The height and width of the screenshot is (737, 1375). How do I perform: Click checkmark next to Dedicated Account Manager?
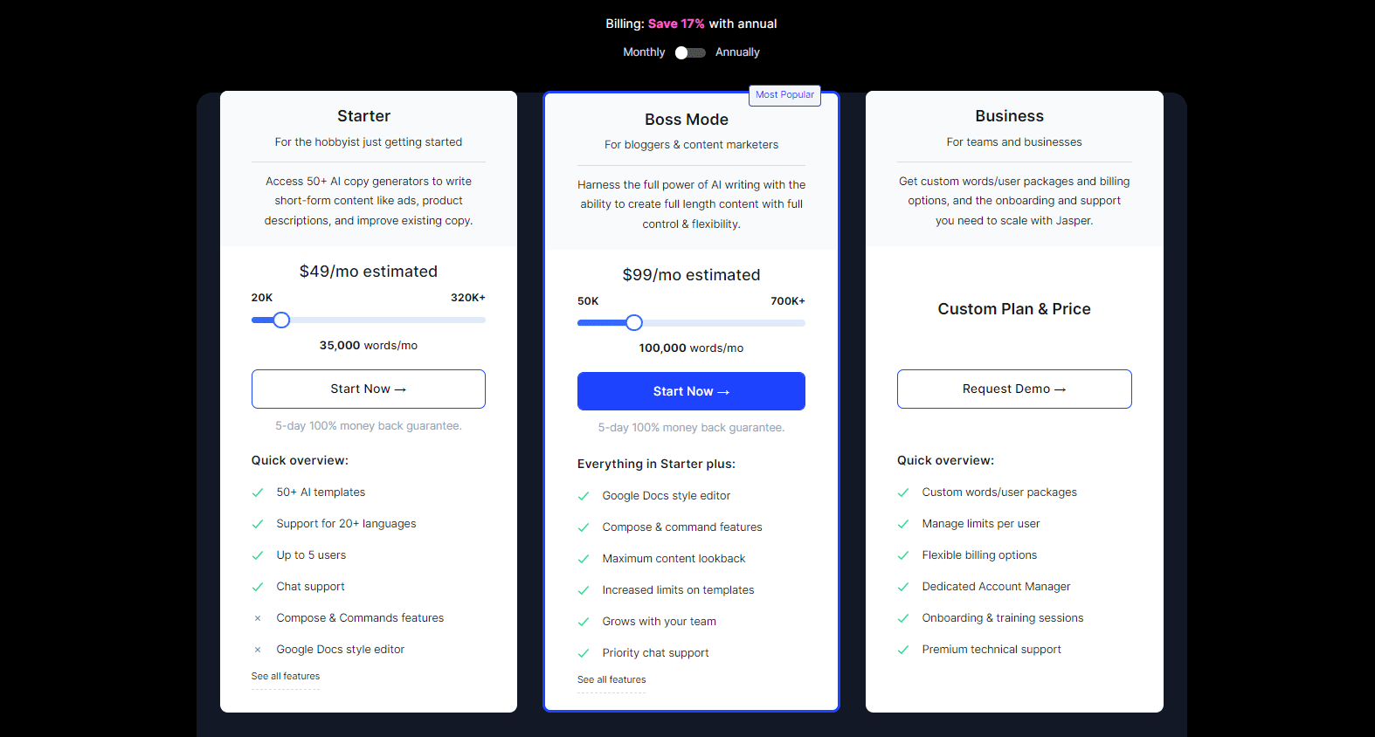coord(903,587)
